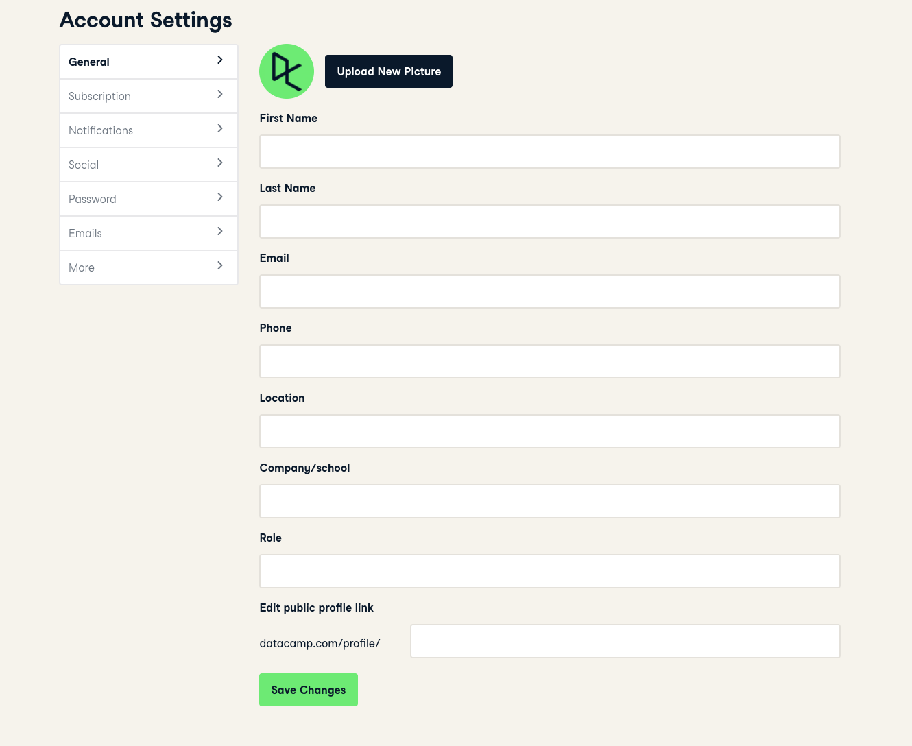Click the DataCamp profile avatar logo
This screenshot has width=912, height=746.
click(287, 71)
